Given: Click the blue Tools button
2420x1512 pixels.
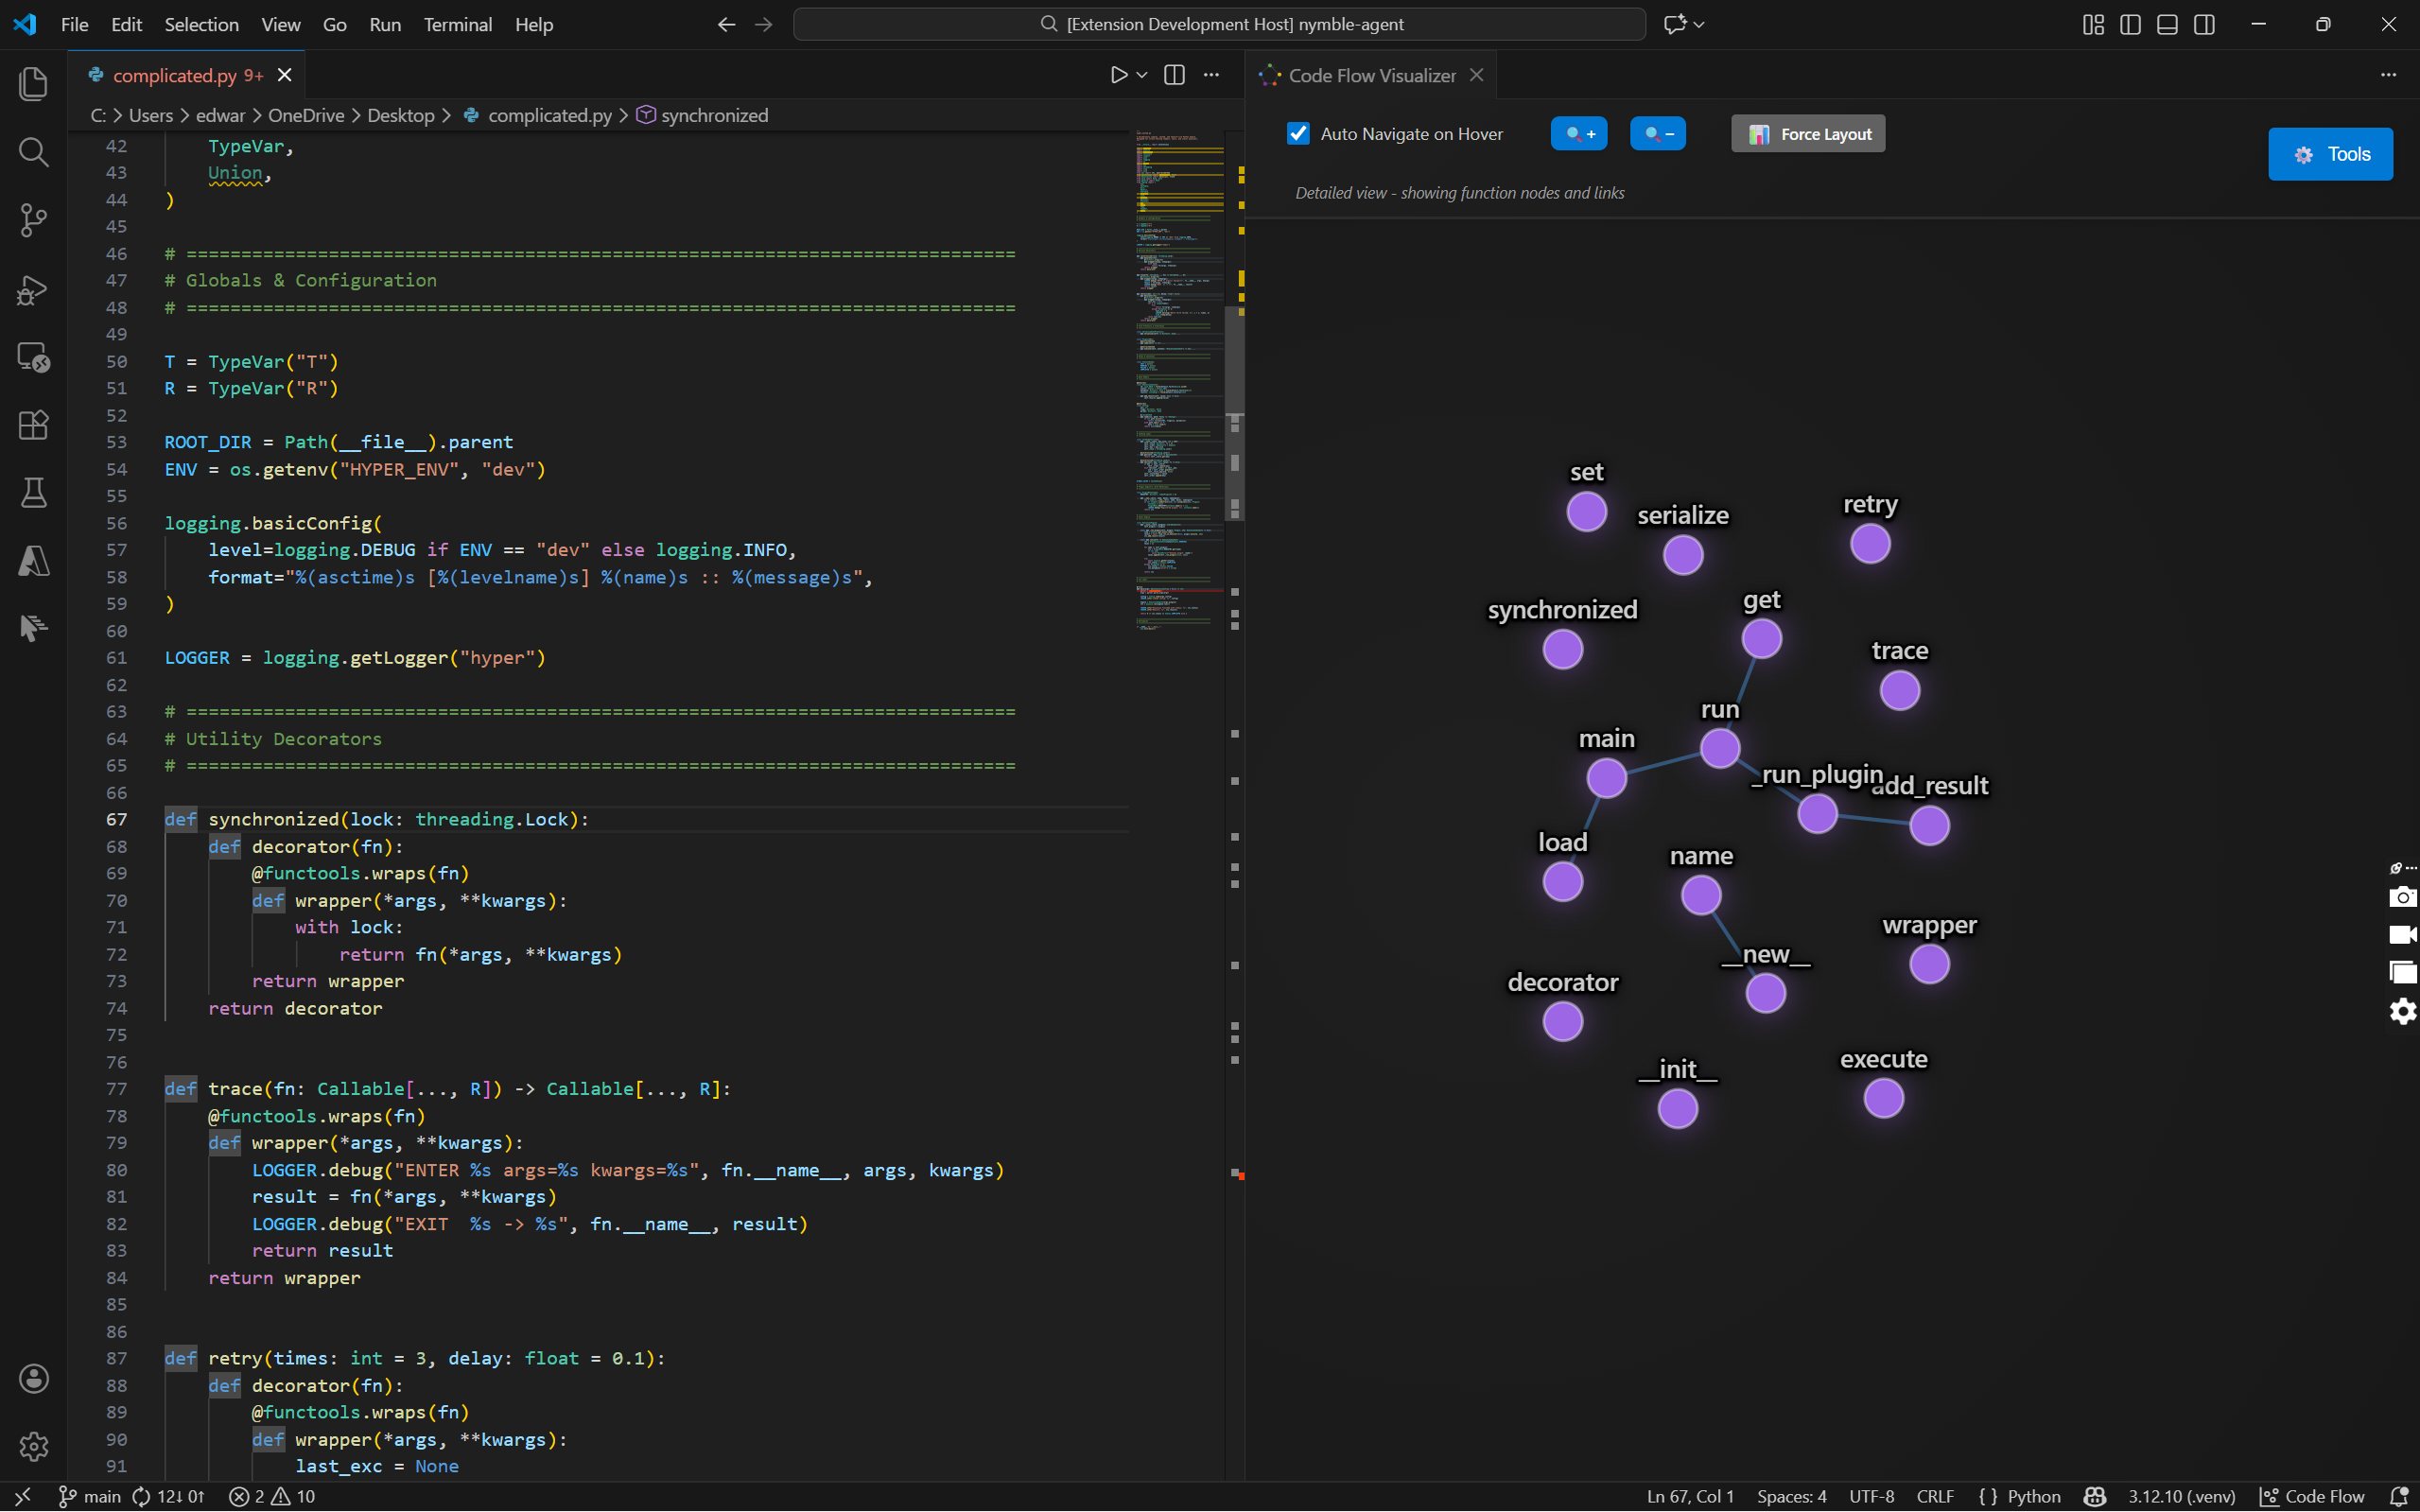Looking at the screenshot, I should click(2329, 154).
